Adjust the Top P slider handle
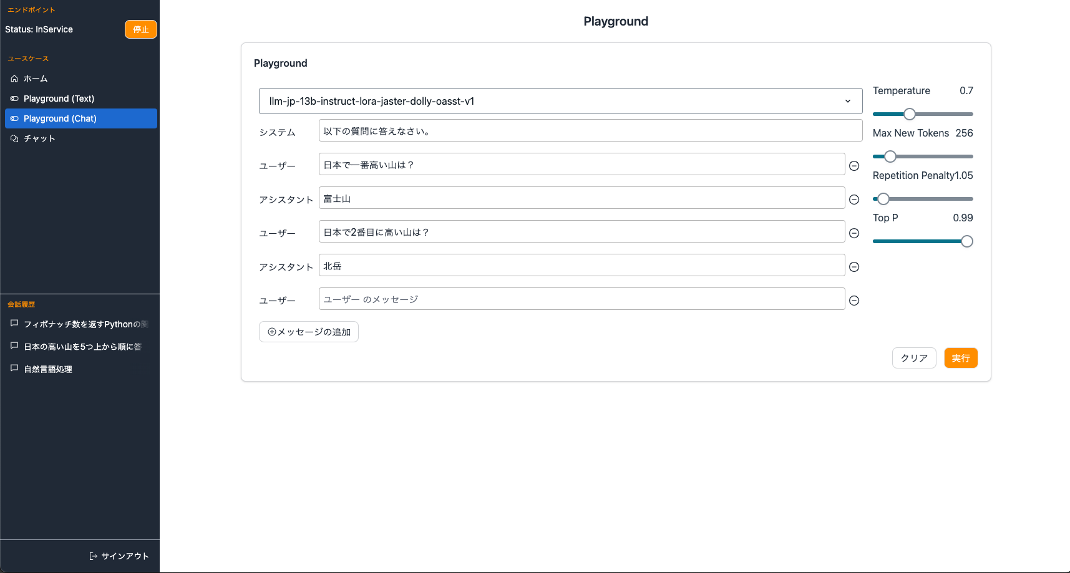This screenshot has height=573, width=1070. [x=967, y=241]
